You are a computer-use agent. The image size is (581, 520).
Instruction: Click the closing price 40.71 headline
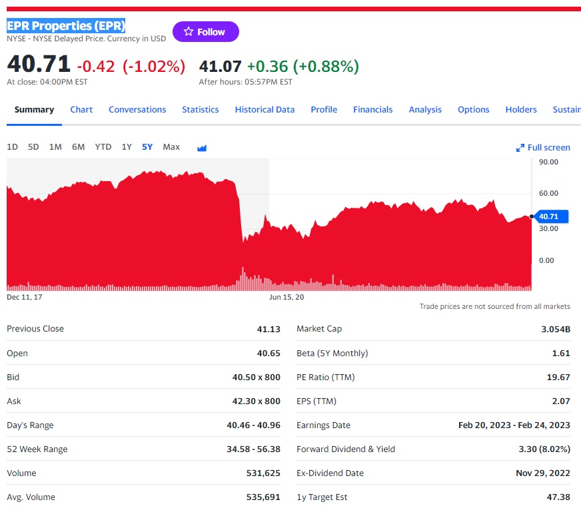39,64
